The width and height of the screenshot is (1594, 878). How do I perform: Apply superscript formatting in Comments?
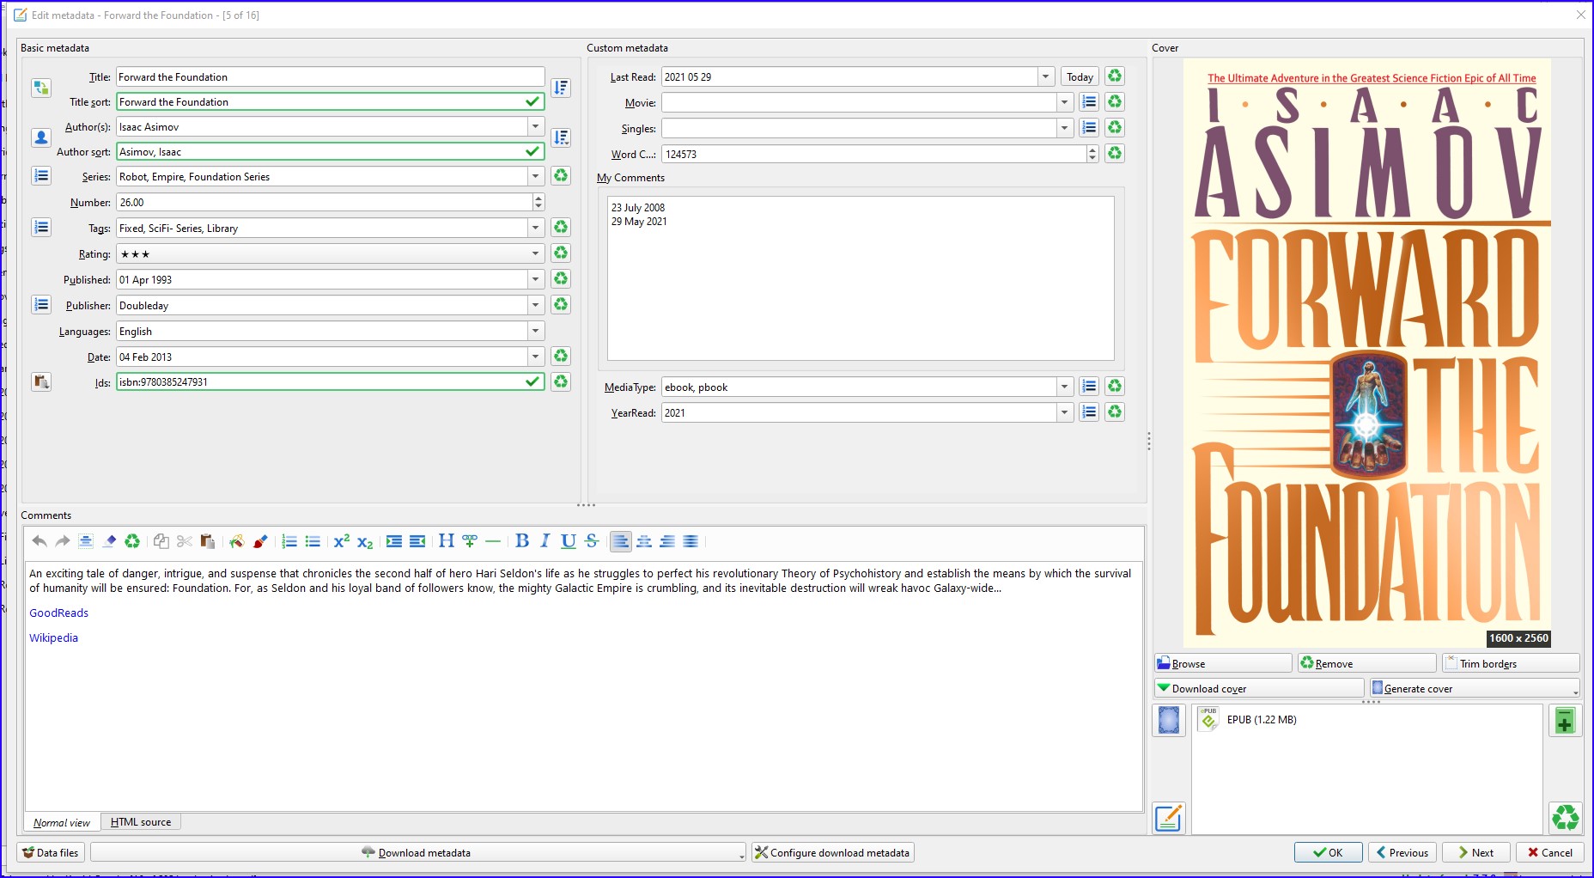click(x=341, y=541)
